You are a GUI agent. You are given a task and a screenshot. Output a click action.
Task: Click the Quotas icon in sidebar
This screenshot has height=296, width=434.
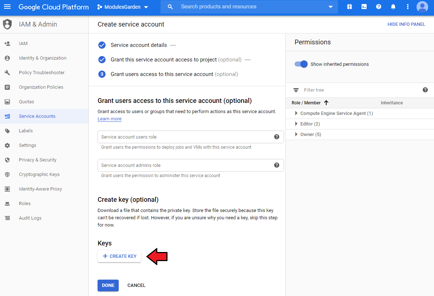[x=8, y=102]
